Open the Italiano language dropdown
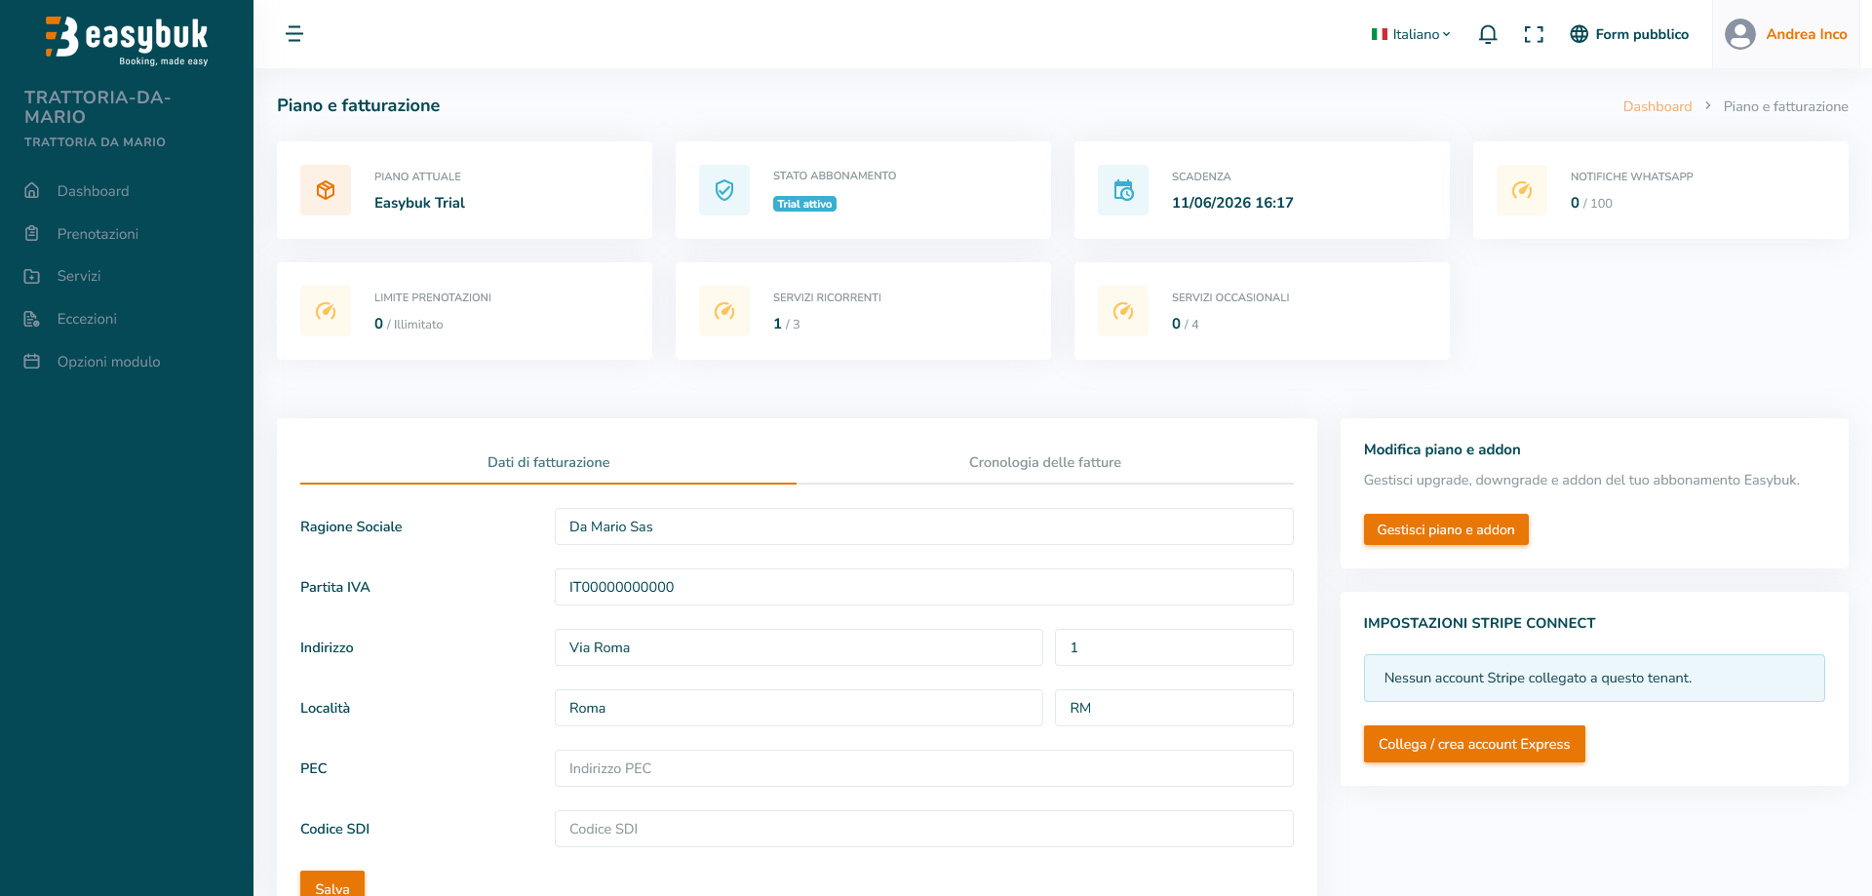Image resolution: width=1872 pixels, height=896 pixels. tap(1412, 34)
